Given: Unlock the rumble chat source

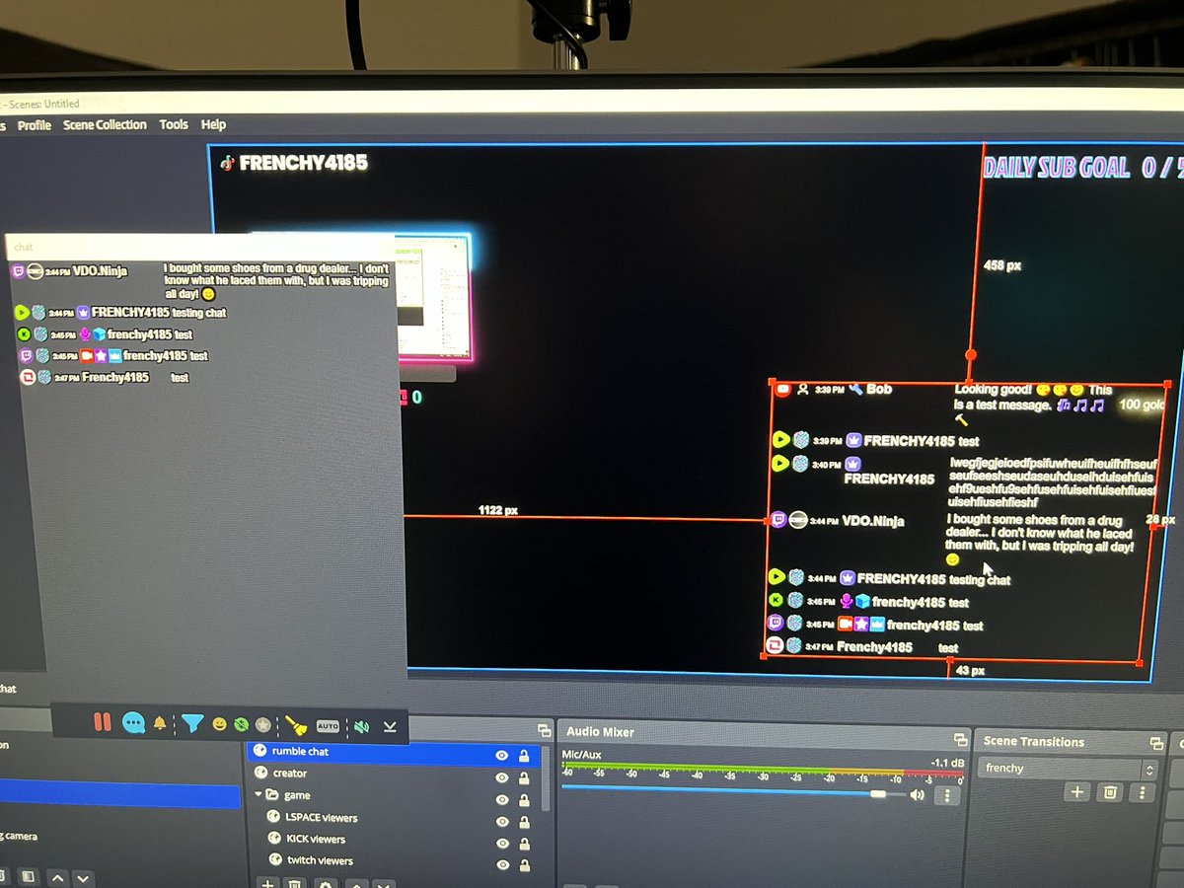Looking at the screenshot, I should pos(524,756).
